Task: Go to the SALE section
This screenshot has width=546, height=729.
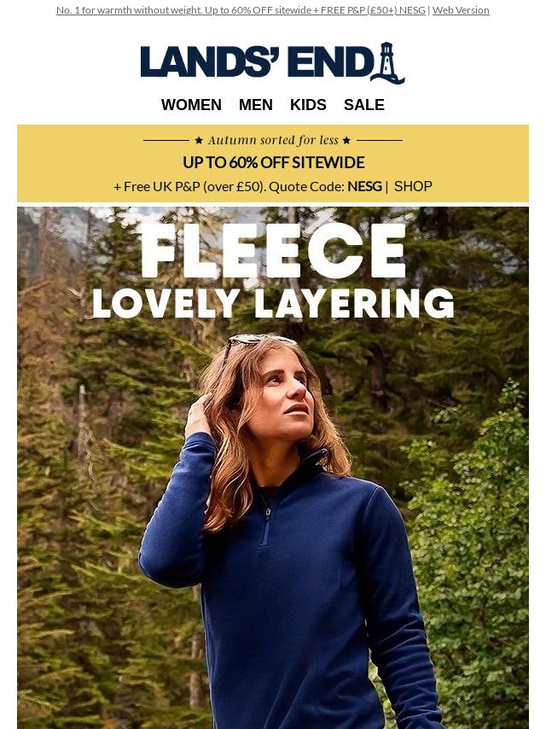Action: 363,105
